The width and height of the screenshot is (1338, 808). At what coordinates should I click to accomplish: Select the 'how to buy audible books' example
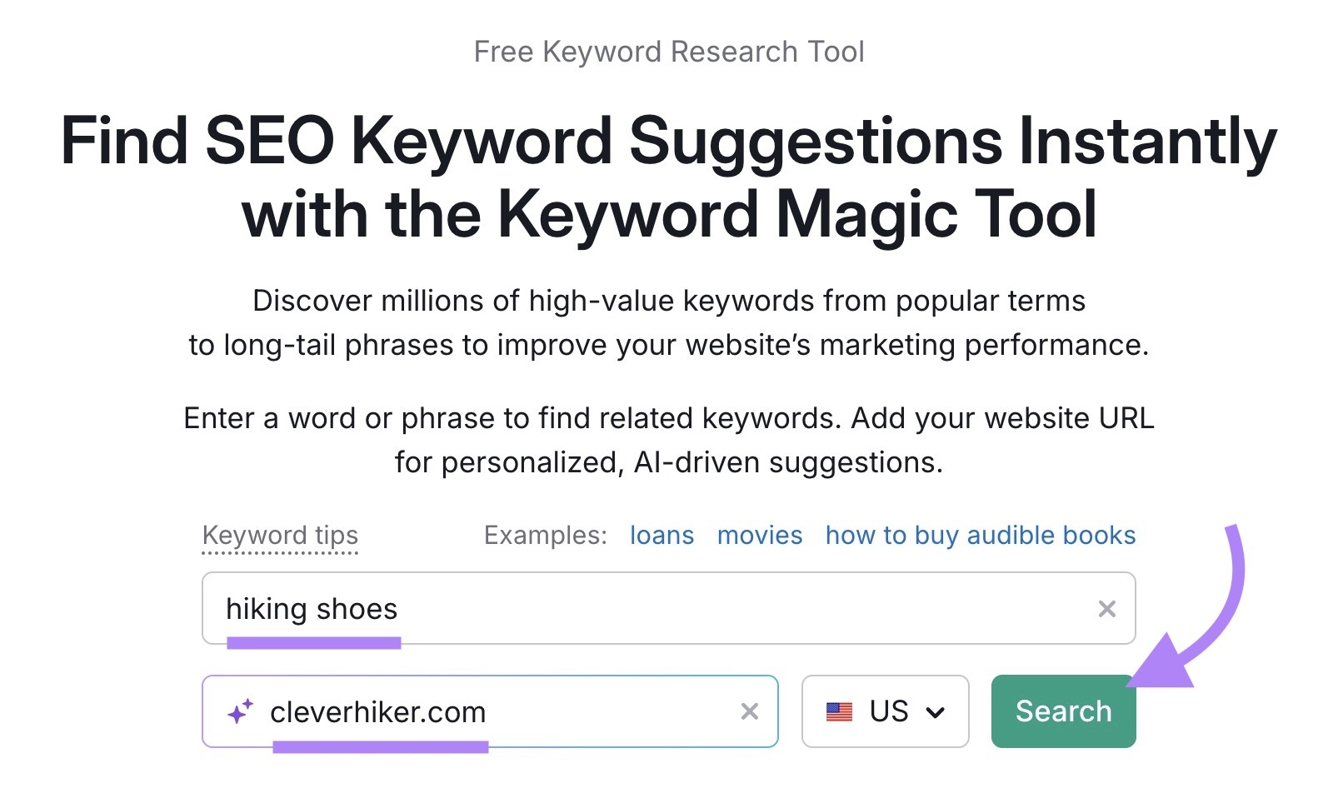981,536
